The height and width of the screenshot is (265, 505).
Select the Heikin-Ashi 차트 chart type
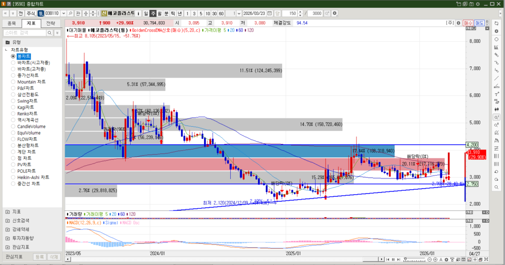[13, 177]
